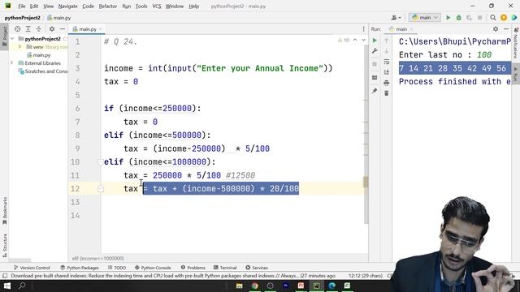This screenshot has width=520, height=292.
Task: Click the Down stack trace arrow
Action: 387,51
